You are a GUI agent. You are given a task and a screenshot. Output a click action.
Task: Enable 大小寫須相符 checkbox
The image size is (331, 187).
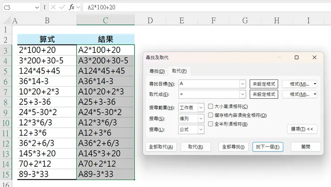(x=211, y=106)
